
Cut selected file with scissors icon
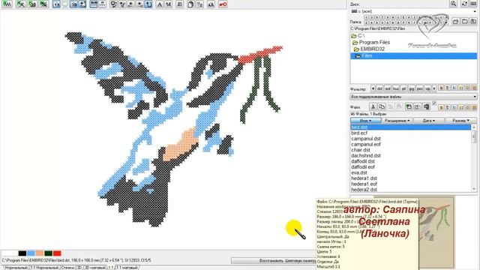(x=373, y=106)
